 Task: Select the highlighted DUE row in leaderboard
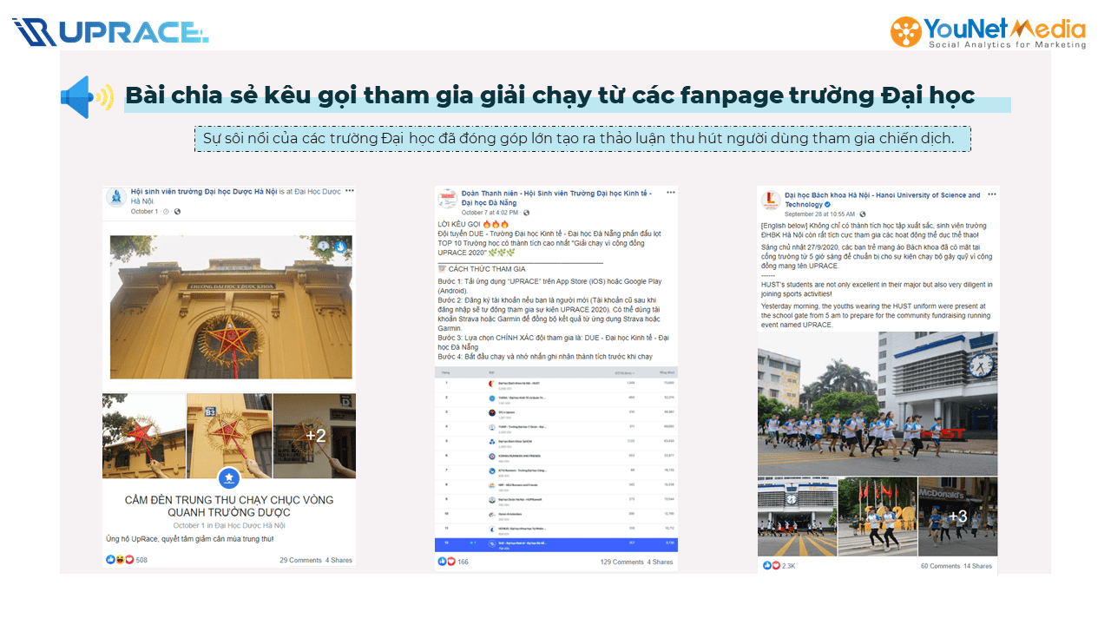[556, 544]
